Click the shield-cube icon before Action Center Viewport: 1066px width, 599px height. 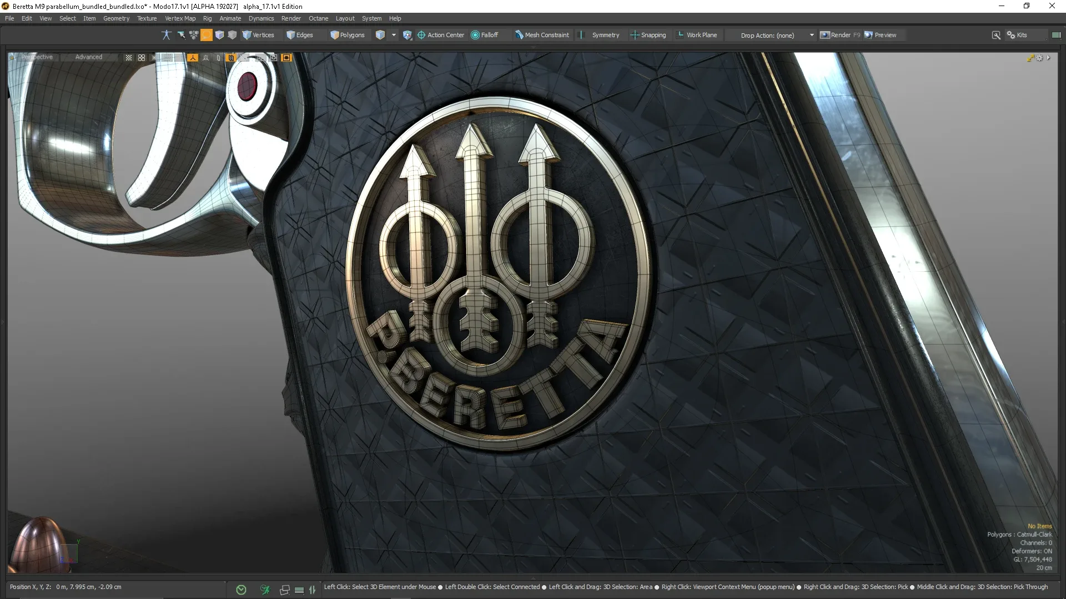coord(408,35)
